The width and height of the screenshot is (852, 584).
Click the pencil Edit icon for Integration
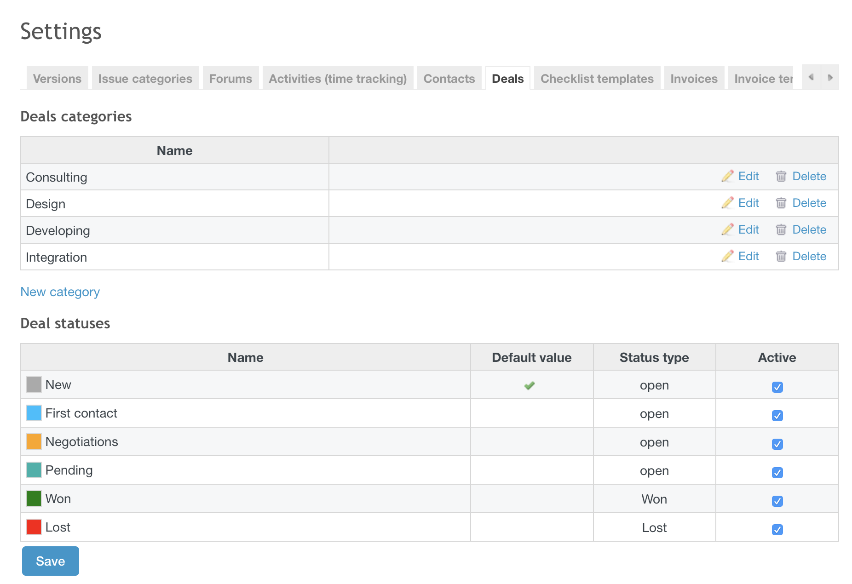[x=727, y=256]
